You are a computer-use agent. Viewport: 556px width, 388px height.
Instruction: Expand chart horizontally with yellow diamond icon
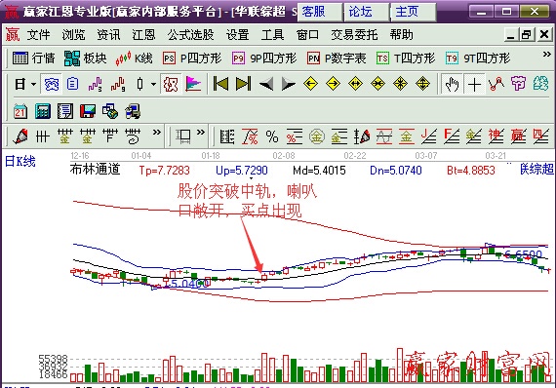[x=355, y=84]
